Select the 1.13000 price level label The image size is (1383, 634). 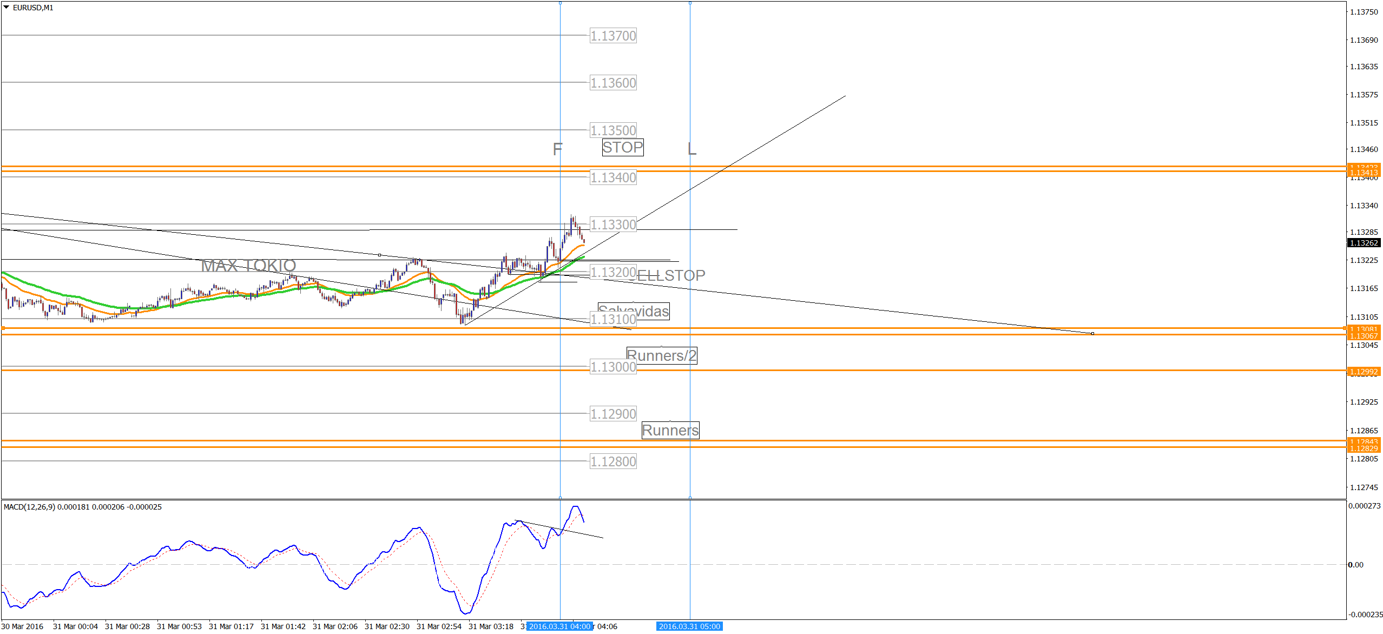613,367
